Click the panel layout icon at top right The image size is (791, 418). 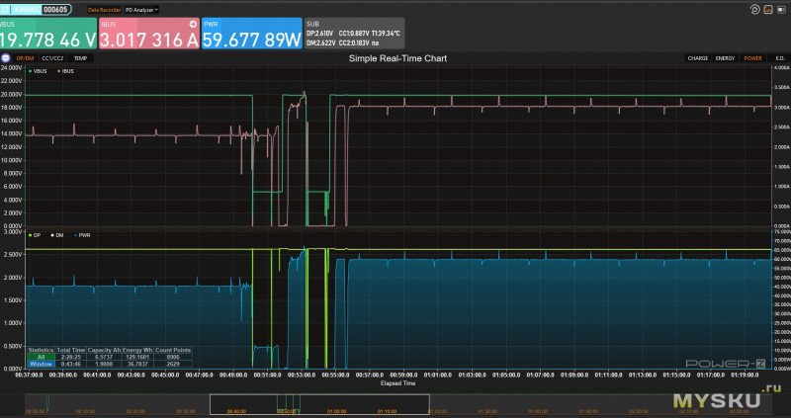tap(782, 9)
